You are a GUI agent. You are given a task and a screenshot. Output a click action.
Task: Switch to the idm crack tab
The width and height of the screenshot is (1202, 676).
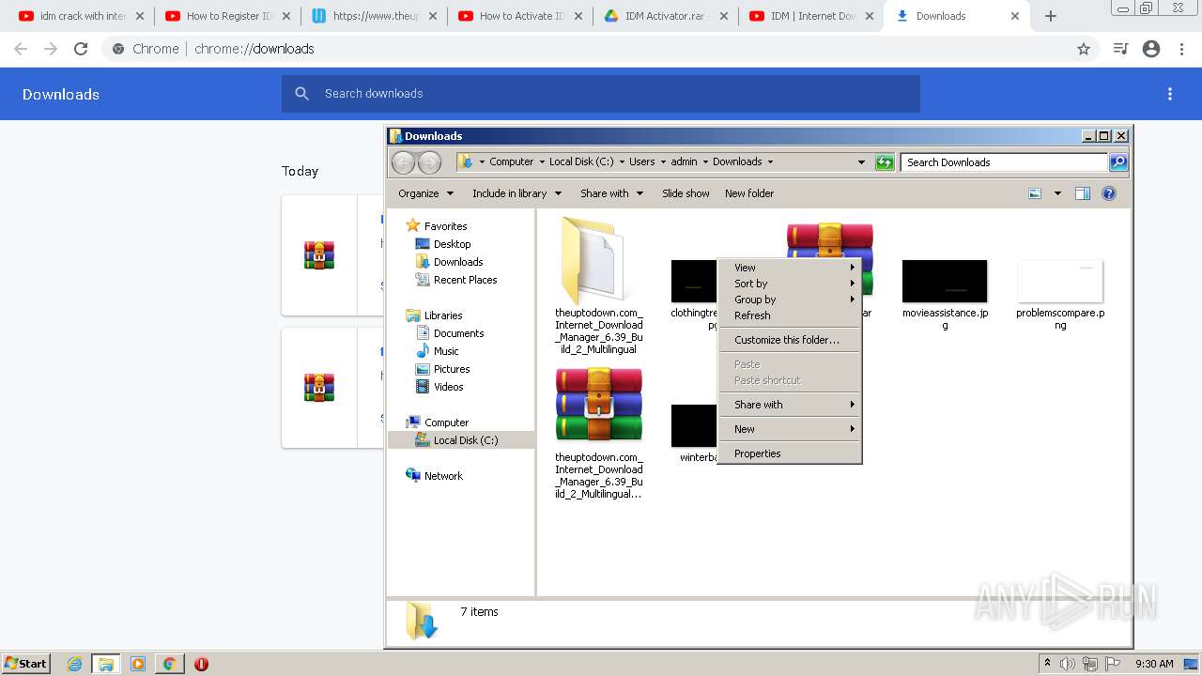[x=81, y=16]
